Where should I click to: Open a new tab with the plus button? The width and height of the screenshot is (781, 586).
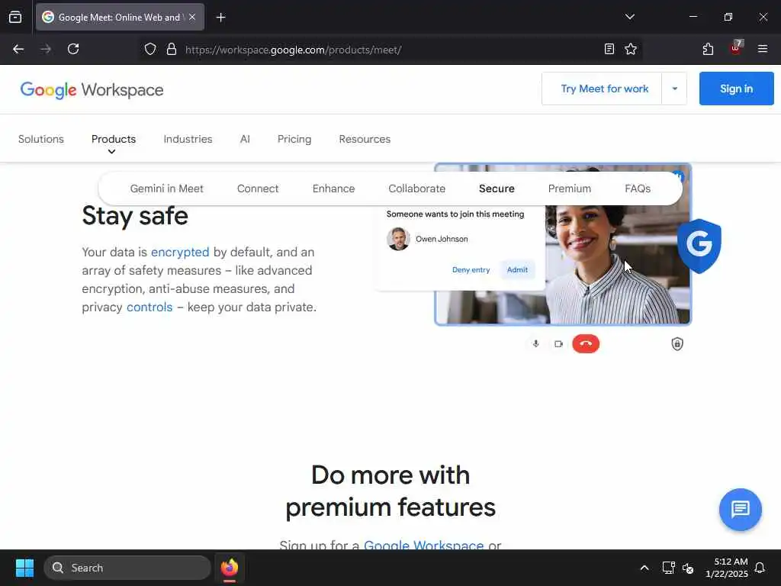point(220,18)
